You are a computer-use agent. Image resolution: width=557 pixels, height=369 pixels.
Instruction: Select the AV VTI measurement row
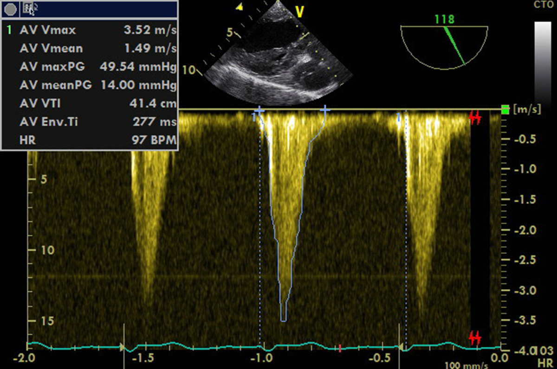click(91, 103)
